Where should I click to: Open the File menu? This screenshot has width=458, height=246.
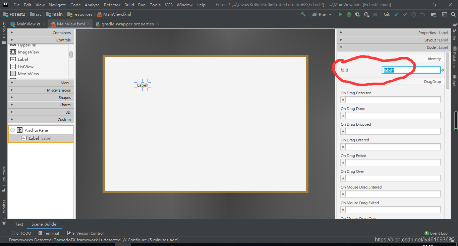point(16,5)
